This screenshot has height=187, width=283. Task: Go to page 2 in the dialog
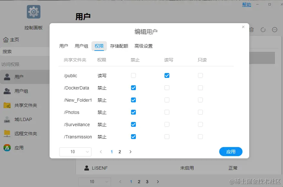pyautogui.click(x=120, y=152)
